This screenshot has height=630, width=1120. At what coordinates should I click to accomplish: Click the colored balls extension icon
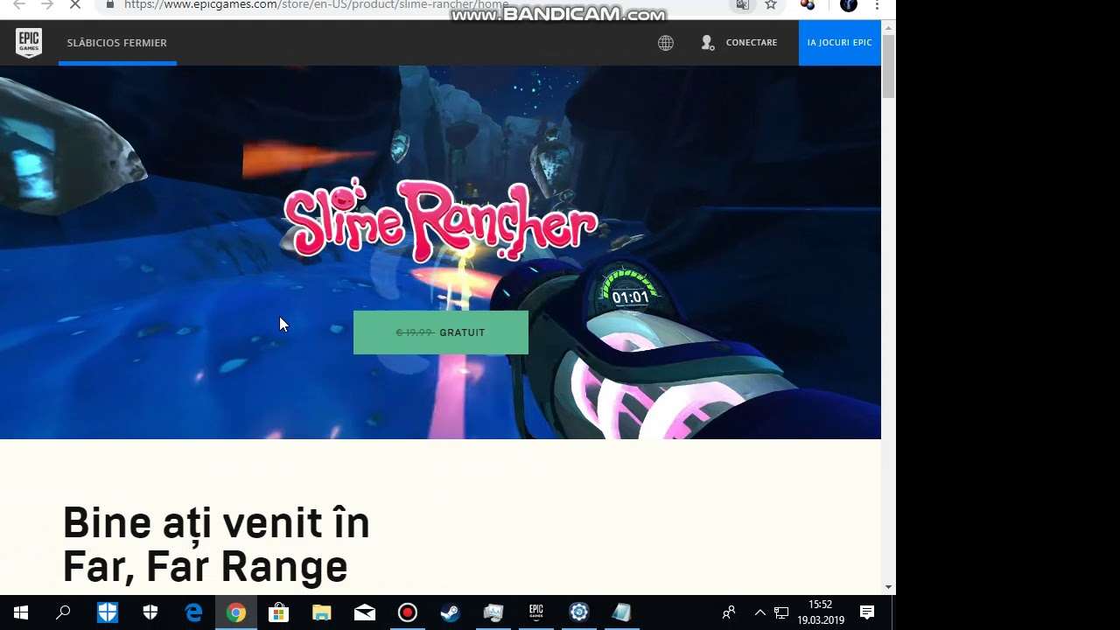[808, 4]
